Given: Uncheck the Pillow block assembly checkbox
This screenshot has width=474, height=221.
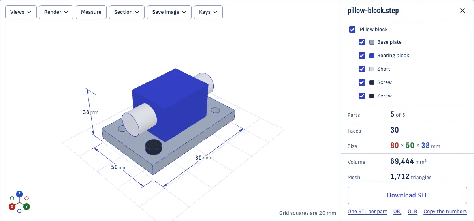Looking at the screenshot, I should pos(352,30).
